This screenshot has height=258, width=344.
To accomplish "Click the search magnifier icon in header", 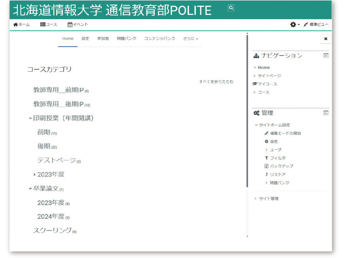I will (231, 8).
